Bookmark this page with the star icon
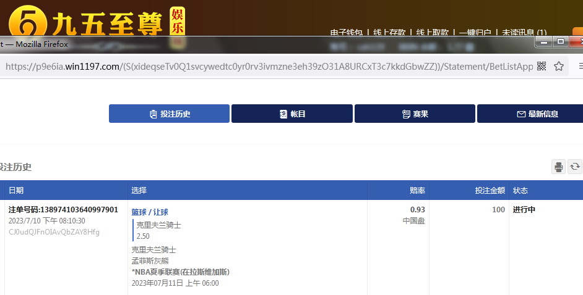The image size is (583, 295). tap(558, 66)
